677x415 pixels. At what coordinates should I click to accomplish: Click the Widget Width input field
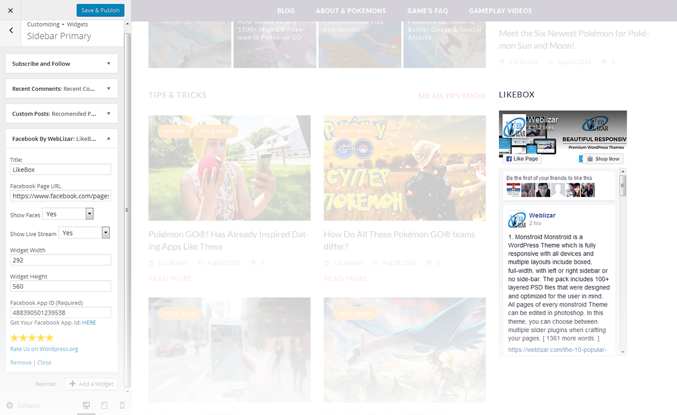pyautogui.click(x=60, y=260)
